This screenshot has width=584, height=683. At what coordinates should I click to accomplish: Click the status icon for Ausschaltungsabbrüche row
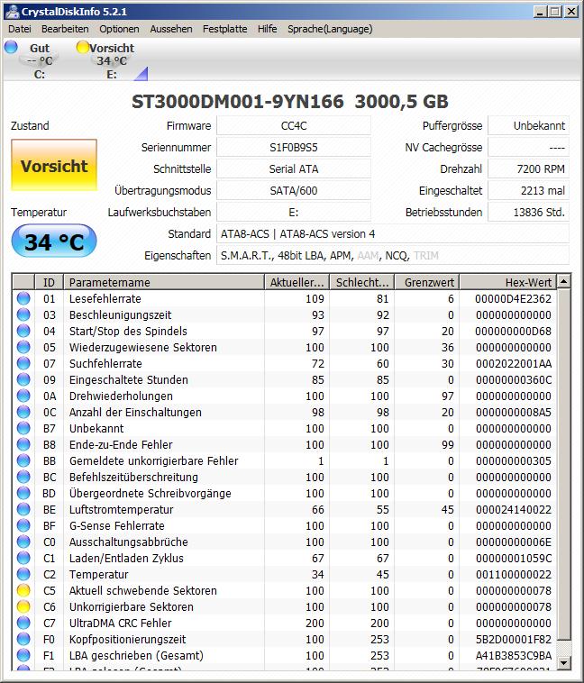tap(23, 542)
